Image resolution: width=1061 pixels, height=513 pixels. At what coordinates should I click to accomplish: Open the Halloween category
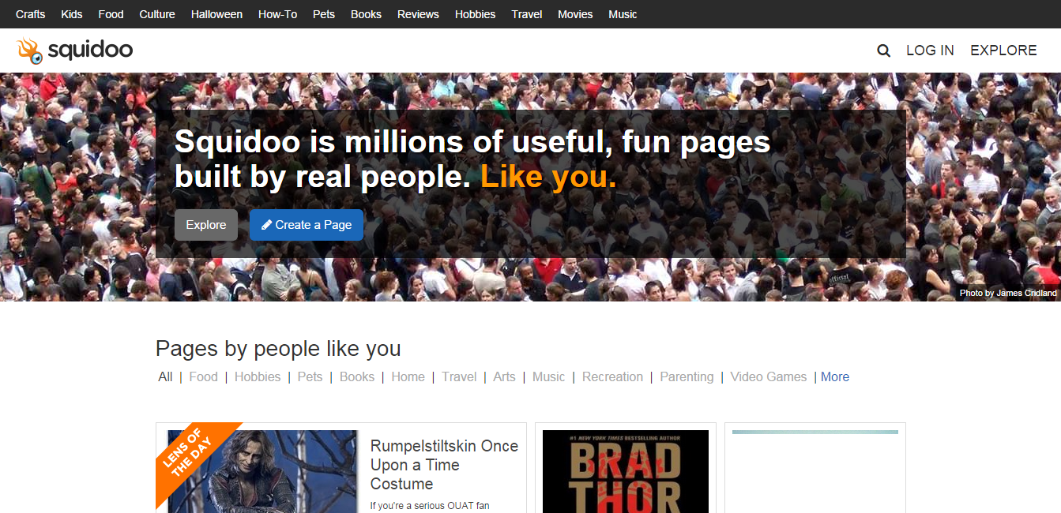[216, 14]
